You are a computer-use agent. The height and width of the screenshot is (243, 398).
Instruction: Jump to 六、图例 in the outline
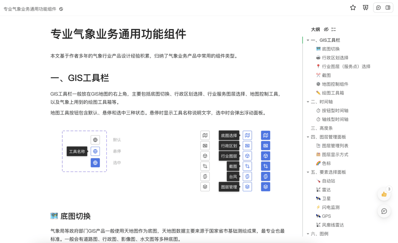coord(319,234)
